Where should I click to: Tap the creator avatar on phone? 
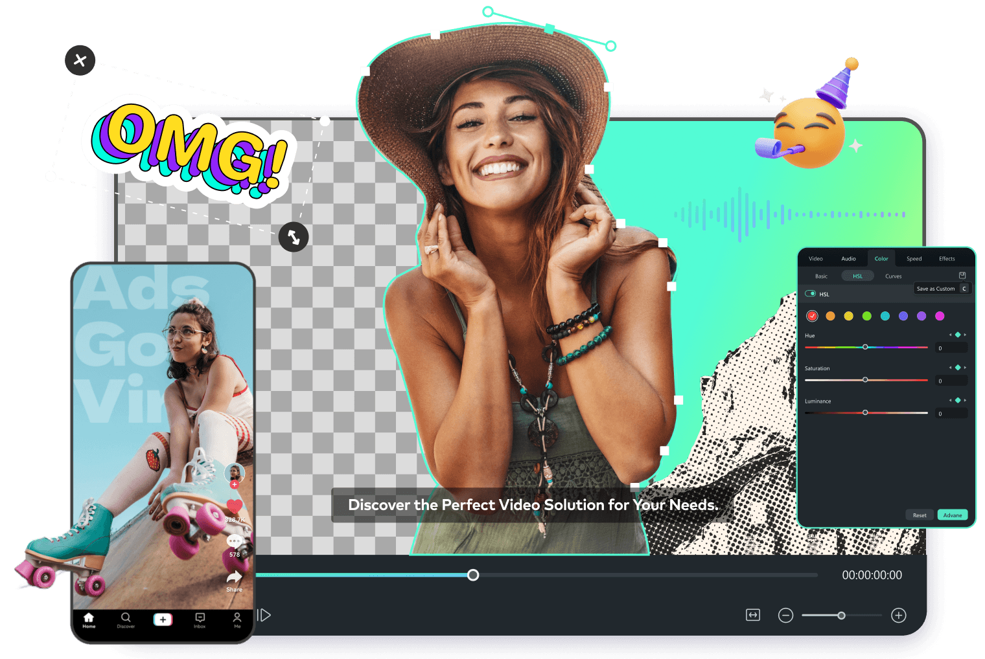[x=235, y=473]
